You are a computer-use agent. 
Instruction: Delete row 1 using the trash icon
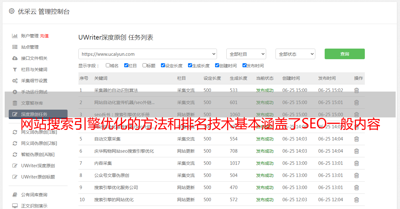click(356, 90)
